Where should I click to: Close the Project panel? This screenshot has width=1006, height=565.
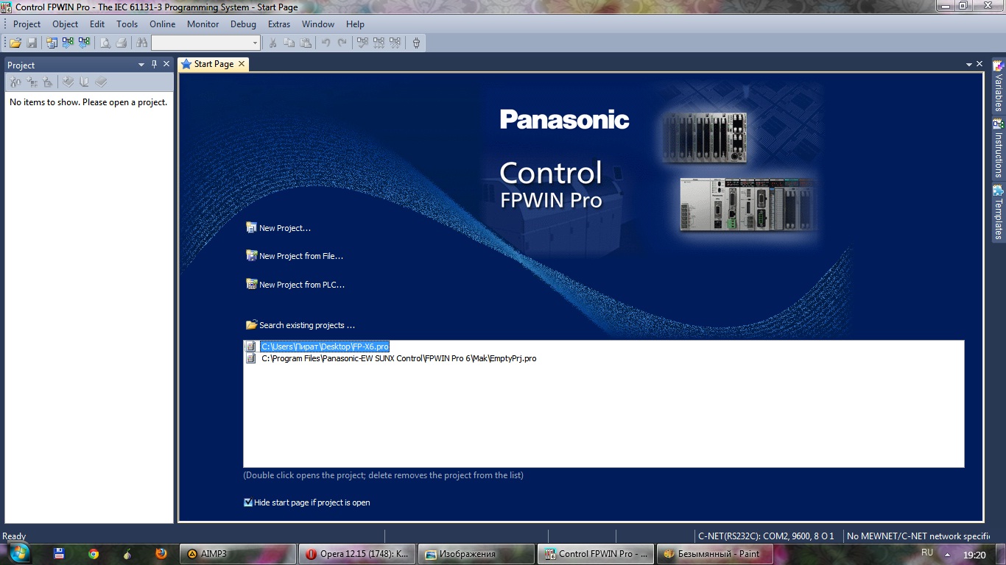click(x=166, y=64)
